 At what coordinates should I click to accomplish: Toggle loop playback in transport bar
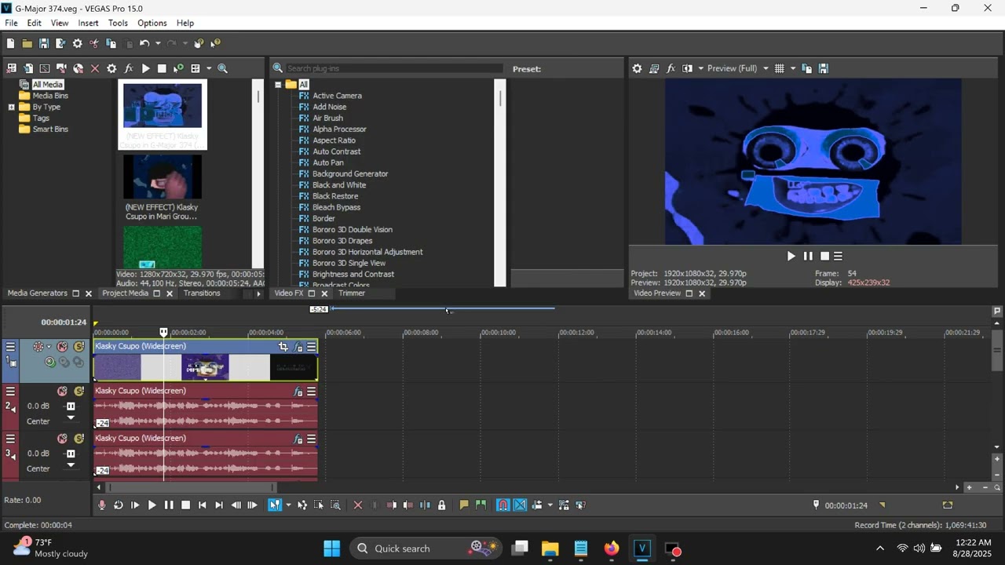click(118, 505)
